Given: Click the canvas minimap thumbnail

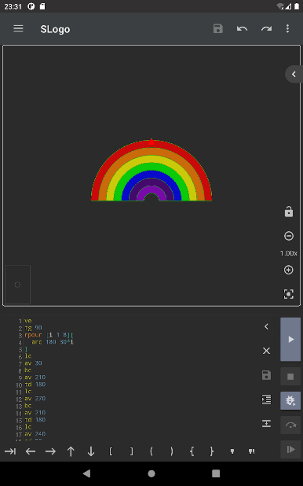Looking at the screenshot, I should pos(17,285).
